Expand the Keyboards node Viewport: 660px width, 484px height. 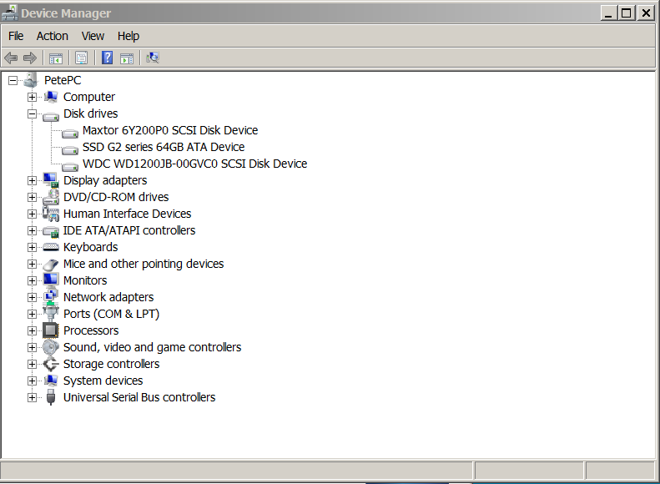(x=32, y=248)
